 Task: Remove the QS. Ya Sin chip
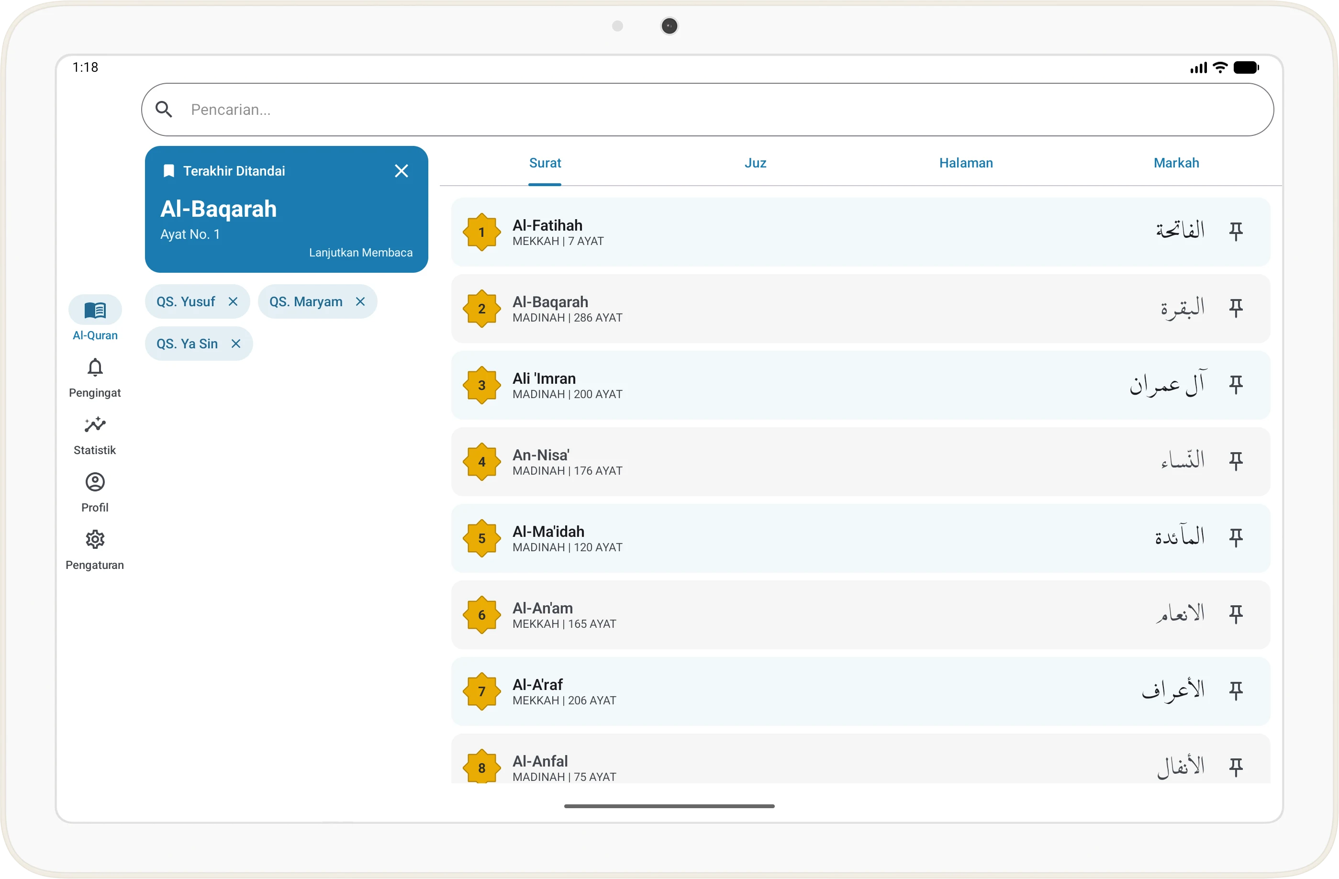click(236, 344)
